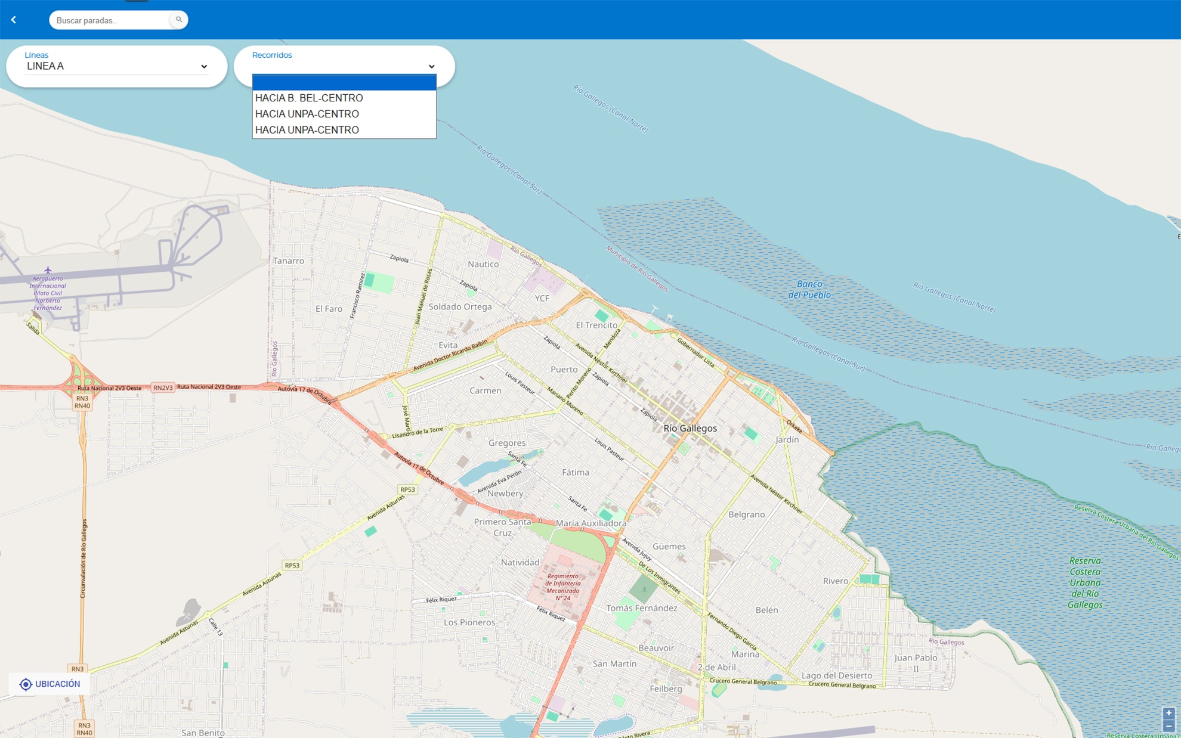Click the crosshair location icon
Viewport: 1181px width, 738px height.
(x=26, y=684)
